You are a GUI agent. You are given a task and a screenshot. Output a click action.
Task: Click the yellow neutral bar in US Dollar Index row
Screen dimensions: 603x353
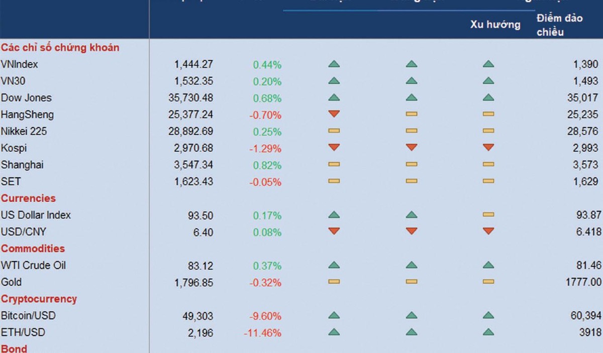click(x=488, y=215)
